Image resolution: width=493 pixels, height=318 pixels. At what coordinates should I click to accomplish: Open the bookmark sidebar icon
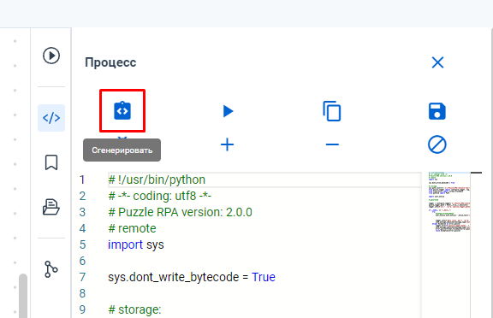tap(51, 162)
